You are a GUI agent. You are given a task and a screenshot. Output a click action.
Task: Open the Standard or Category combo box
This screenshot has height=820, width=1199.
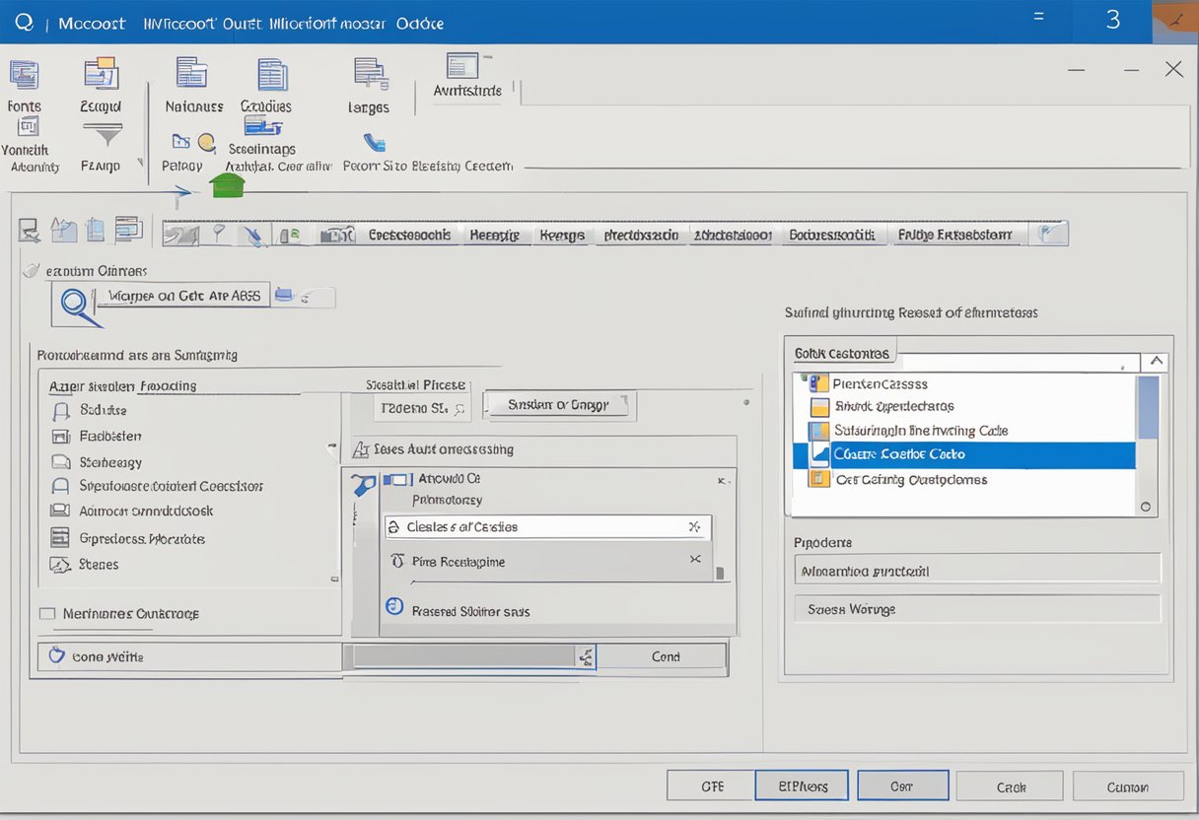[559, 405]
